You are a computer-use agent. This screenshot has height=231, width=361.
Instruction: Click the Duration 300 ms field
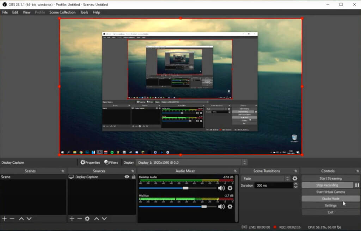coord(274,186)
